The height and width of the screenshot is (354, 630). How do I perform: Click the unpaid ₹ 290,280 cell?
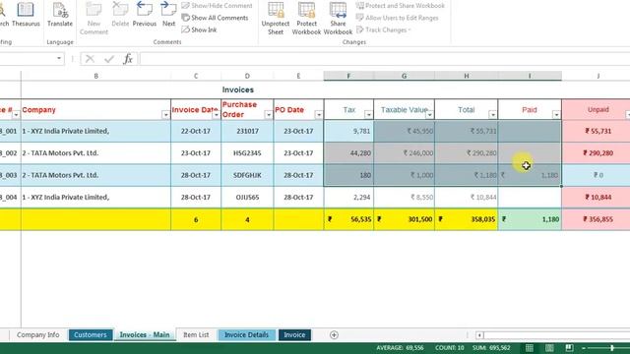coord(598,153)
